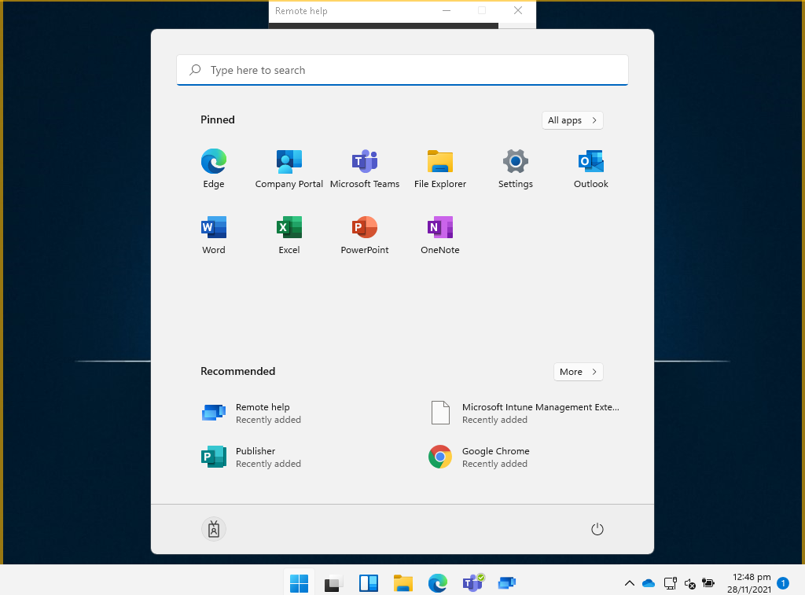Launch Outlook from pinned apps
This screenshot has width=805, height=595.
591,169
